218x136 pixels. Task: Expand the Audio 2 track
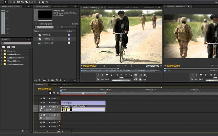pos(50,123)
